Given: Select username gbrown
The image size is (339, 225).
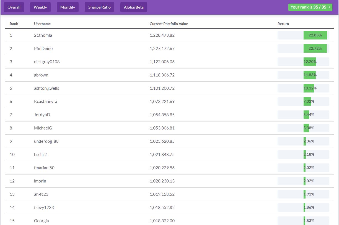Looking at the screenshot, I should click(x=41, y=75).
